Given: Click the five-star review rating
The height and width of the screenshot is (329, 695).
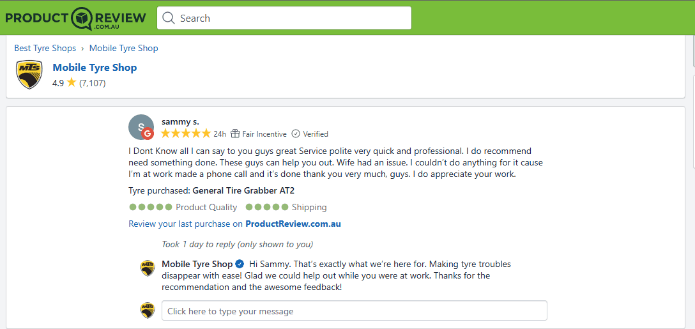Looking at the screenshot, I should [x=186, y=134].
